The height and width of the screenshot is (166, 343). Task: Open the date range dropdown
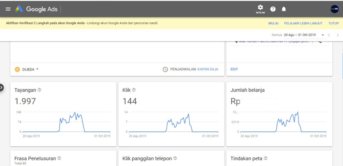point(304,35)
